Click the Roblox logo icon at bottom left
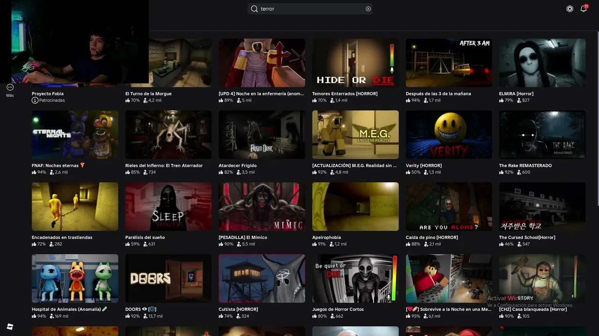 tap(10, 327)
